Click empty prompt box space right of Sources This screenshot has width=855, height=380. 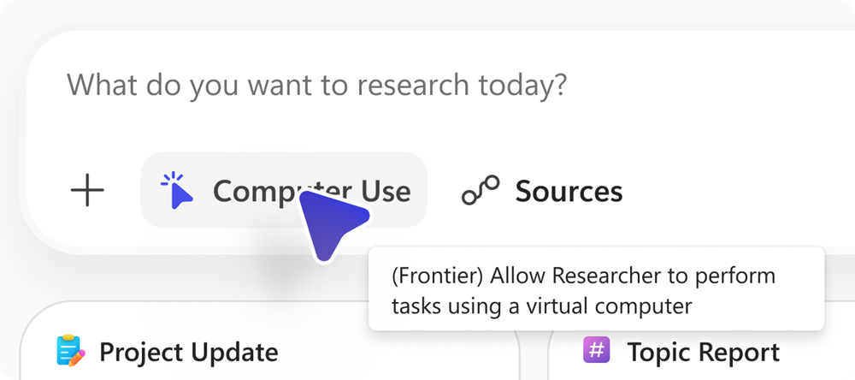tap(735, 191)
